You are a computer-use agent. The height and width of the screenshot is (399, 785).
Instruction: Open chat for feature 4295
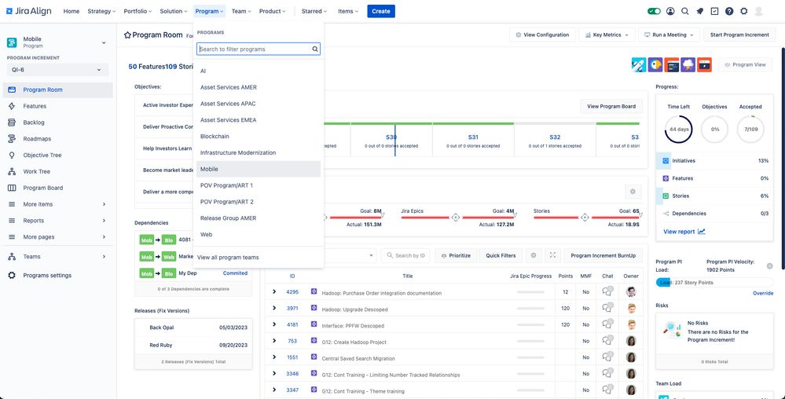pos(607,292)
